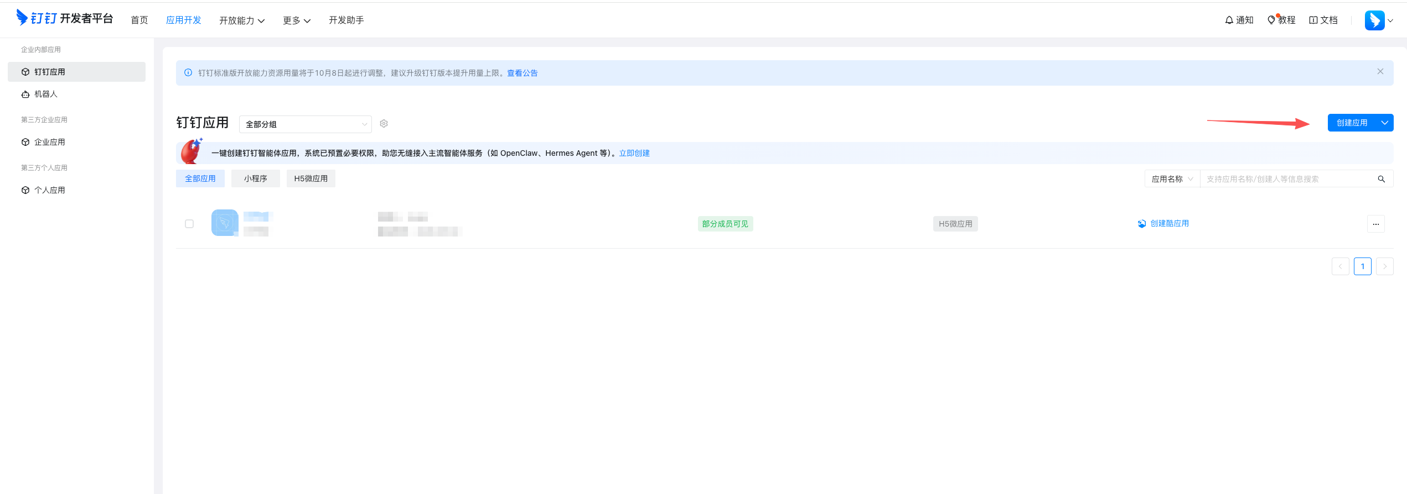Click the 立即创建 link

point(634,153)
